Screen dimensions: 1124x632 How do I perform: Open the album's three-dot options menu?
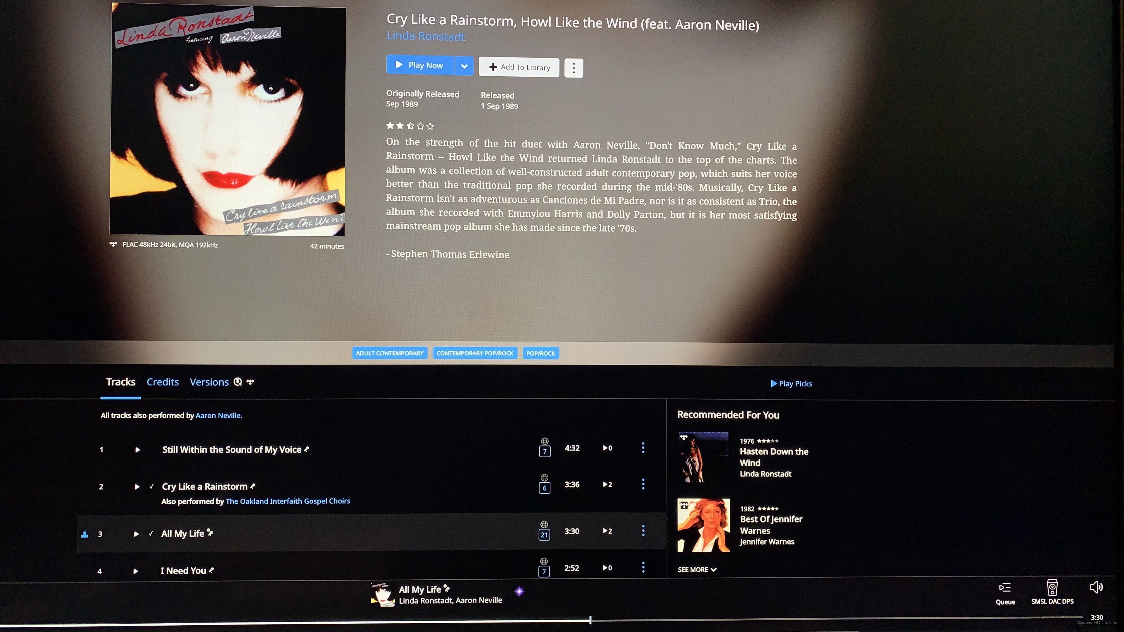click(573, 68)
